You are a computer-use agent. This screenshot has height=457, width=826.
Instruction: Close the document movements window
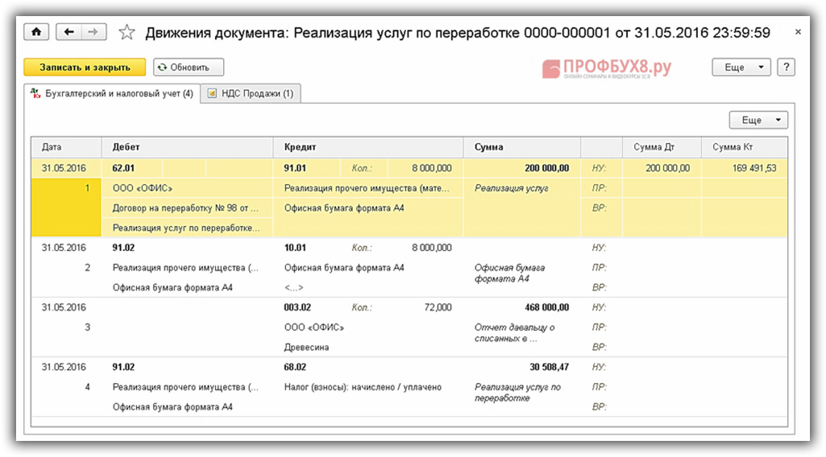click(798, 33)
